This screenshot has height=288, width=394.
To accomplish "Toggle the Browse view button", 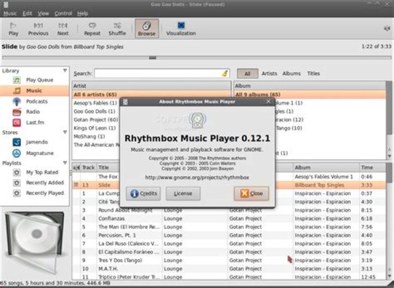I will tap(147, 28).
